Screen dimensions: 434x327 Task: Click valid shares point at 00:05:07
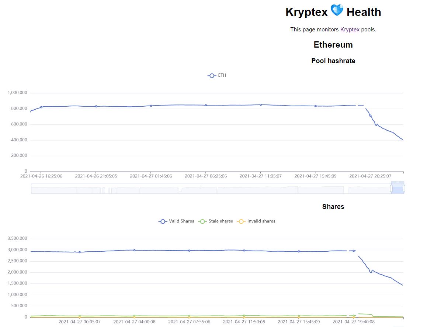(80, 252)
